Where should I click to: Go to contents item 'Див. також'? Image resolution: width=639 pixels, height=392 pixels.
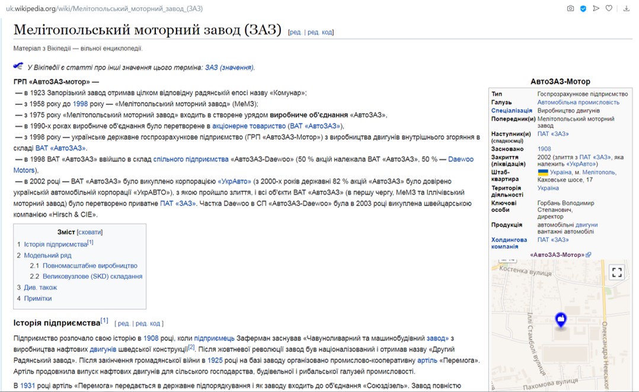click(40, 287)
